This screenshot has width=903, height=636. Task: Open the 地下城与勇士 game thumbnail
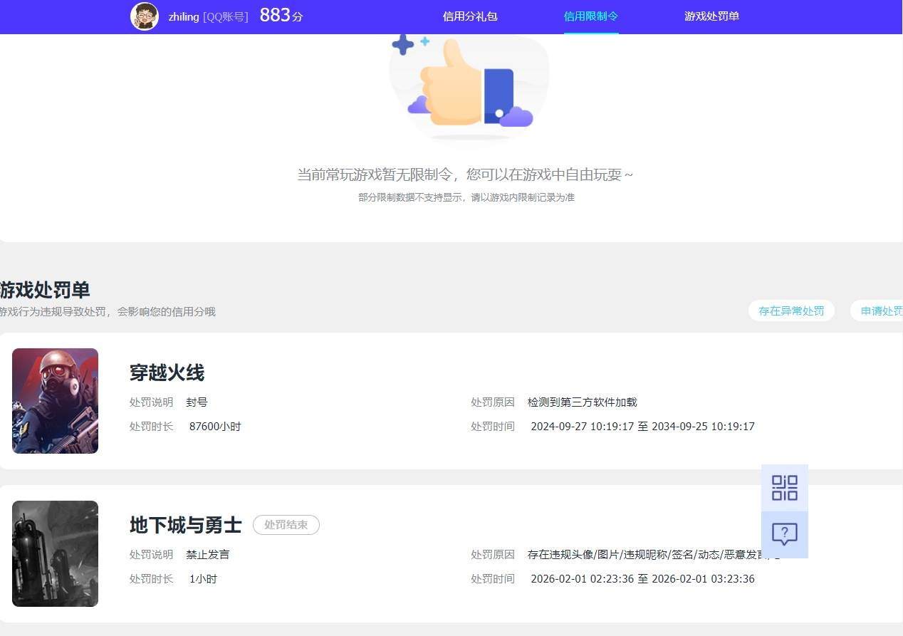click(x=55, y=553)
